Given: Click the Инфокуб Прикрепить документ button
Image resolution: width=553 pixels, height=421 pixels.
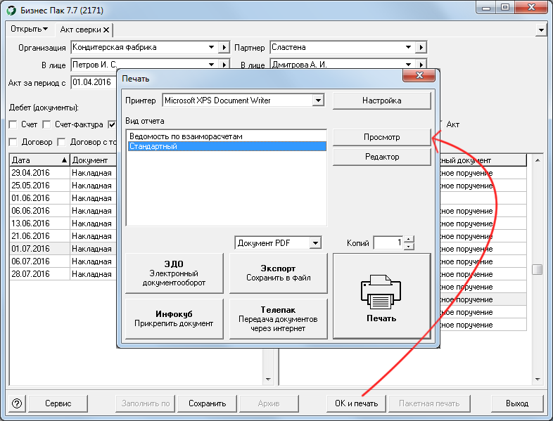Looking at the screenshot, I should point(174,319).
